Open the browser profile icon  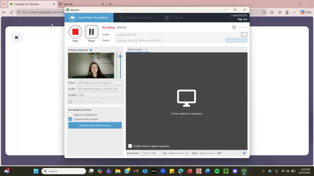point(287,12)
